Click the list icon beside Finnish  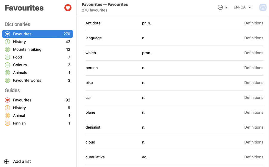pos(7,123)
